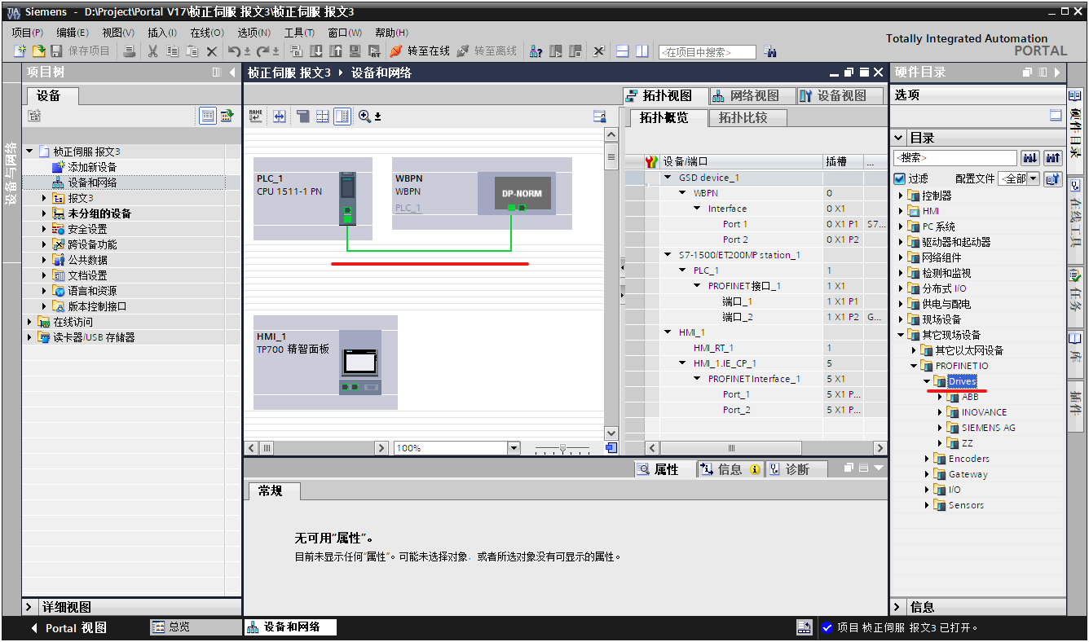Click the catalog 搜索 input field
The height and width of the screenshot is (642, 1089).
pos(955,157)
